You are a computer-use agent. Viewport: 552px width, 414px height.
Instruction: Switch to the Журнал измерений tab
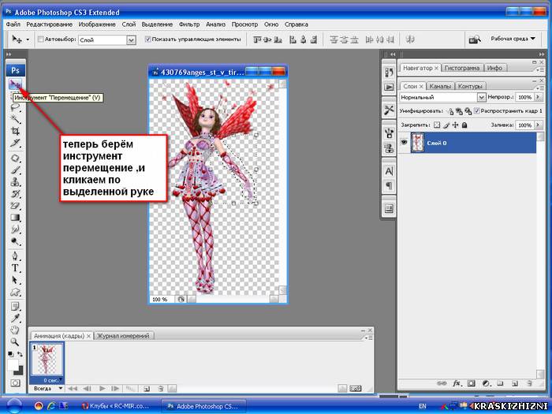[x=123, y=336]
